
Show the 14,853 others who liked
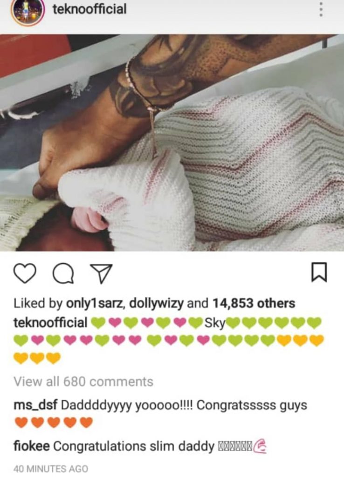254,303
